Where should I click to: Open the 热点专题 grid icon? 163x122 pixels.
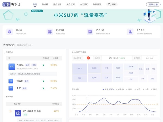click(x=50, y=32)
